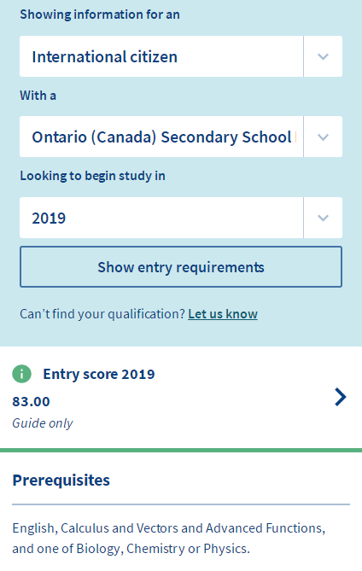362x571 pixels.
Task: Expand the qualification dropdown chevron
Action: 323,137
